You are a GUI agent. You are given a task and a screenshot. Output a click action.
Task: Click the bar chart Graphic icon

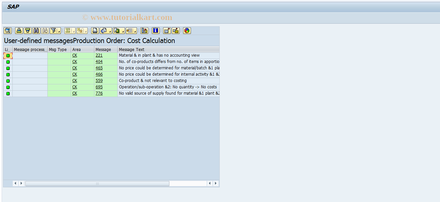click(x=144, y=31)
